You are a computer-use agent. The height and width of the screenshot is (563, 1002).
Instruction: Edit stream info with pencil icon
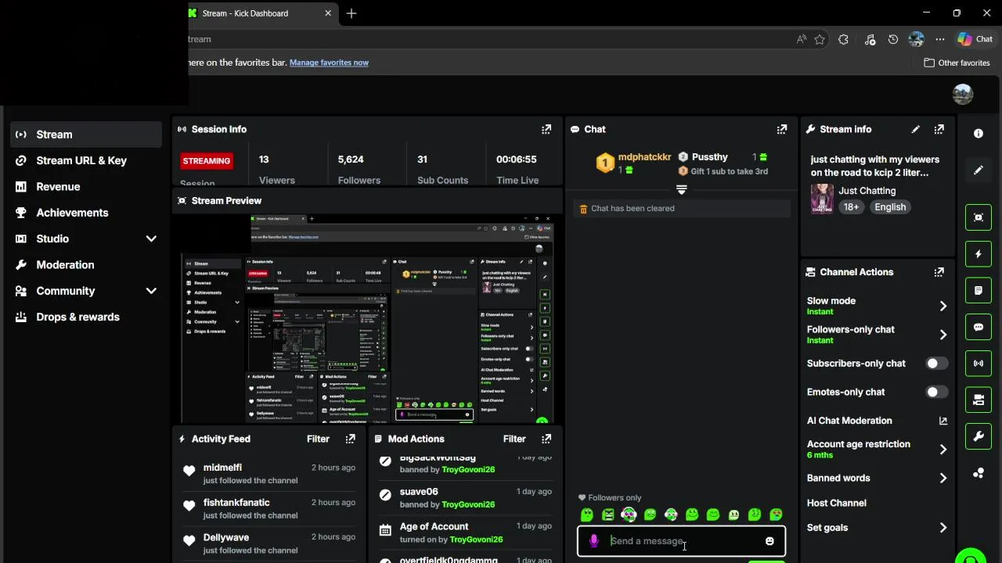point(916,129)
